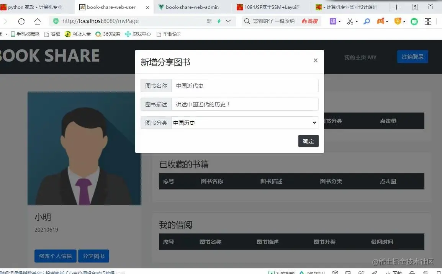The image size is (442, 274).
Task: Click the 网站信用 status bar icon
Action: [x=312, y=272]
